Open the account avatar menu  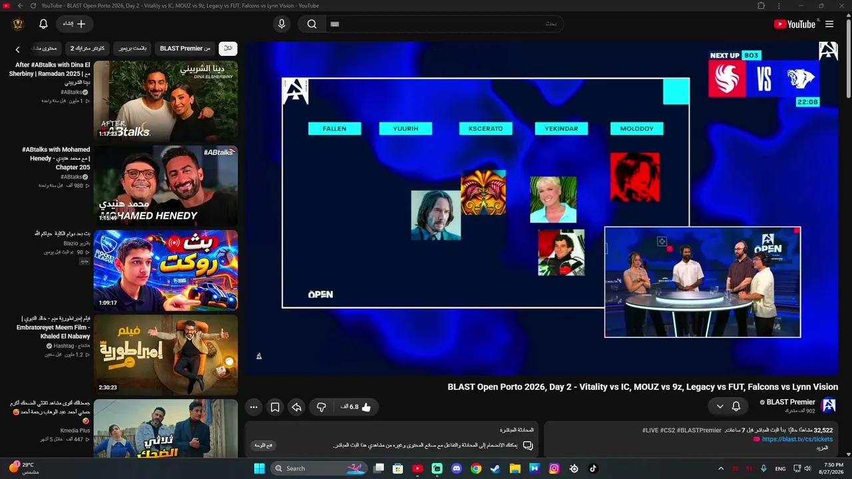(18, 24)
